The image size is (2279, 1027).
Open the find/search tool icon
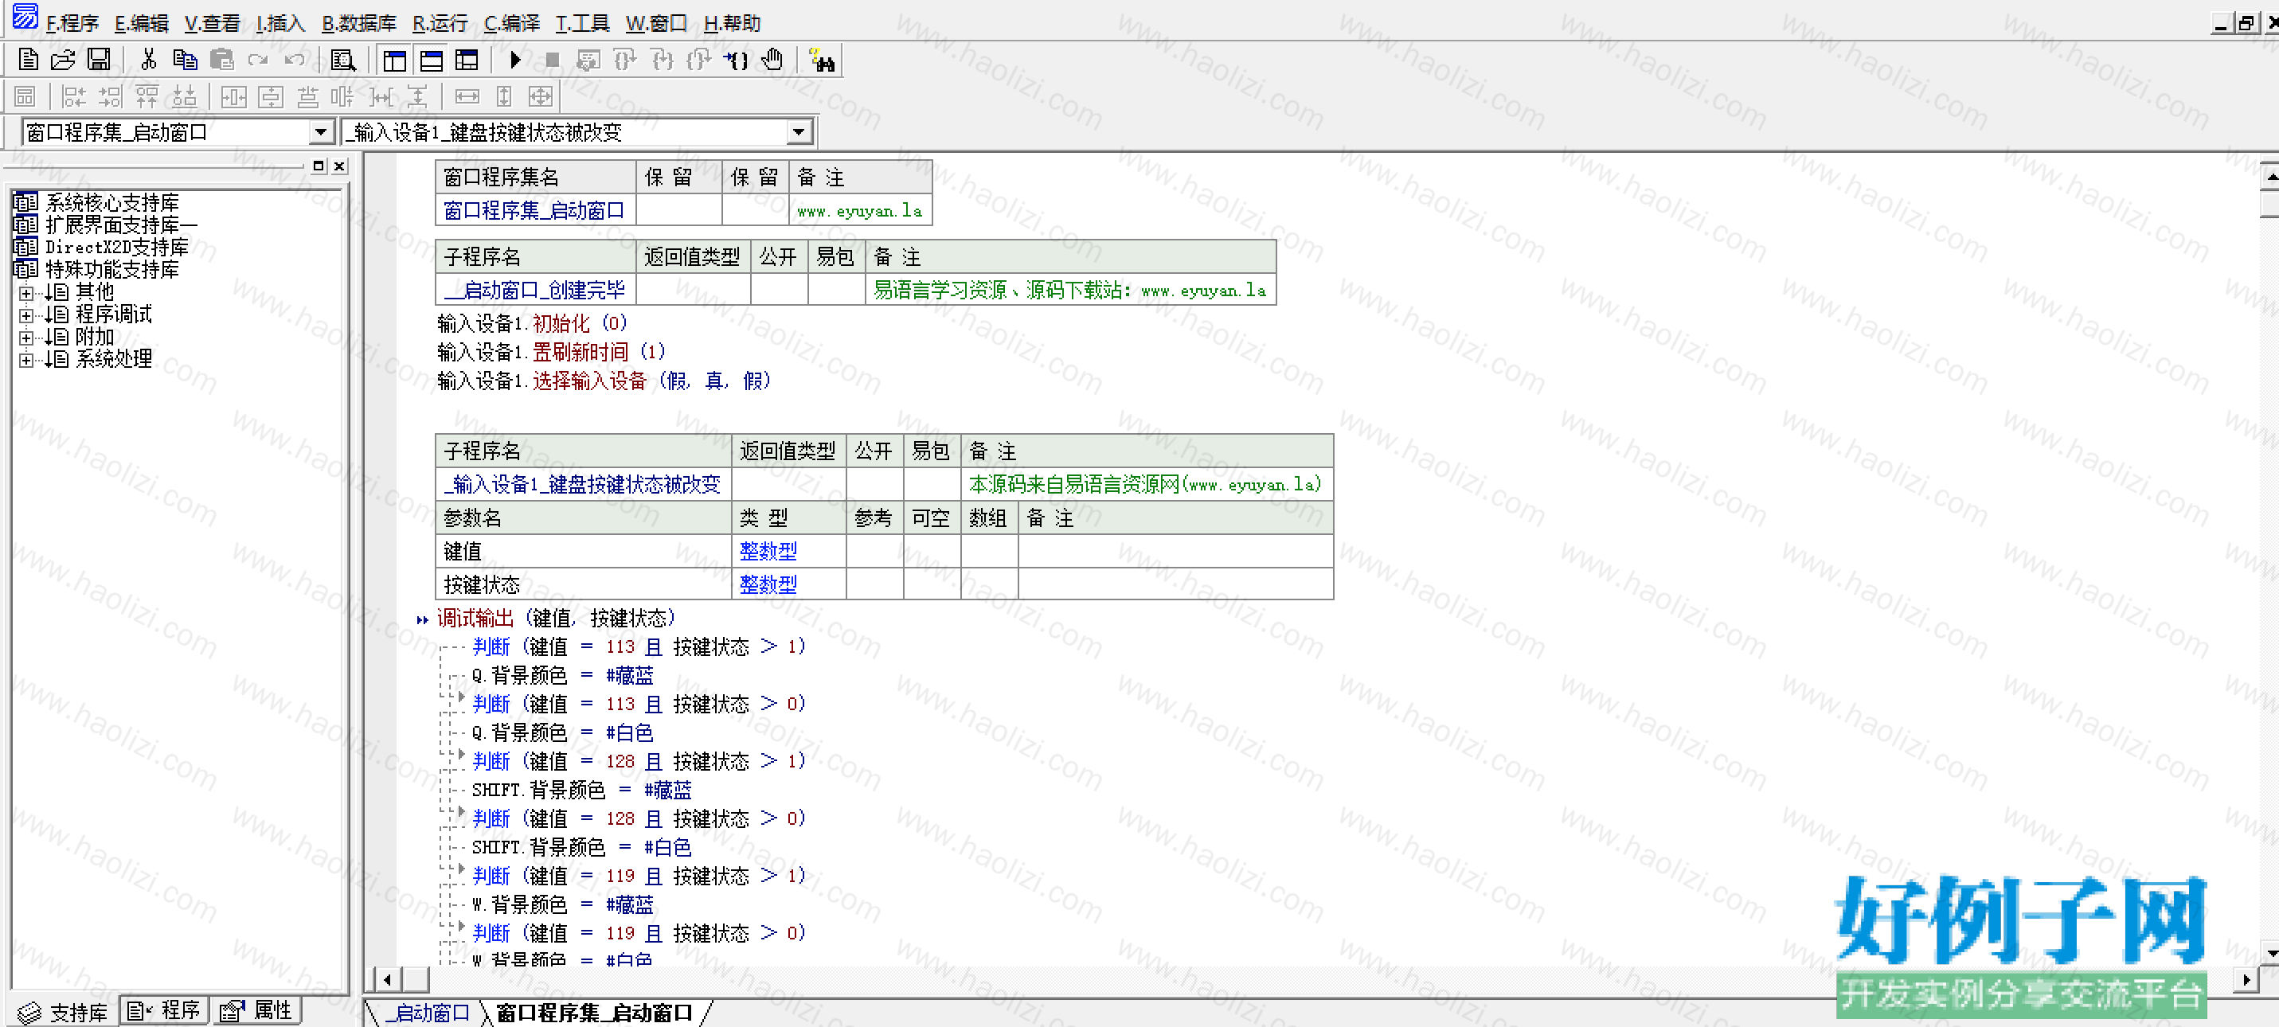click(342, 61)
